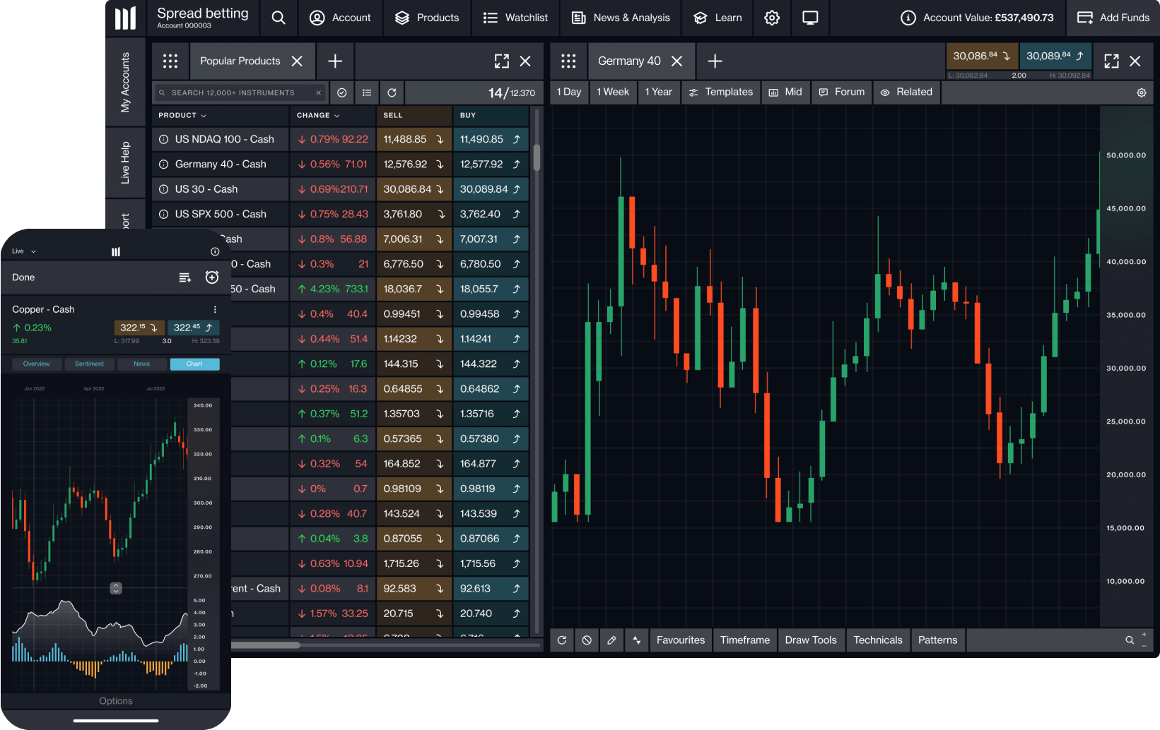Open the grid layout menu on Popular Products panel
This screenshot has height=730, width=1160.
[170, 61]
